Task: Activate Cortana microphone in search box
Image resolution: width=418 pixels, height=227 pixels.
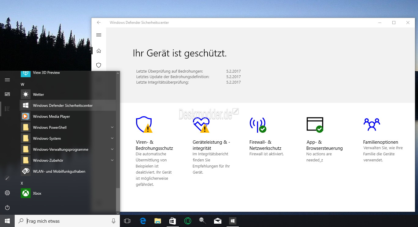Action: point(114,221)
